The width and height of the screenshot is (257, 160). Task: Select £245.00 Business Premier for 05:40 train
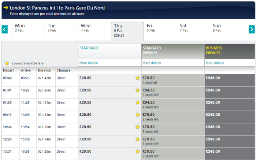point(230,80)
